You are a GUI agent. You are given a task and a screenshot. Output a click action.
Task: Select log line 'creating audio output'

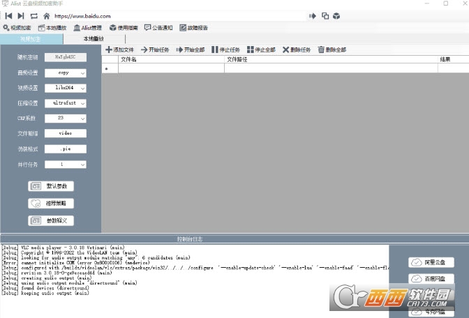(x=48, y=278)
